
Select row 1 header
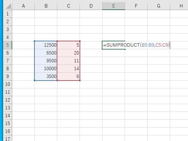8,14
